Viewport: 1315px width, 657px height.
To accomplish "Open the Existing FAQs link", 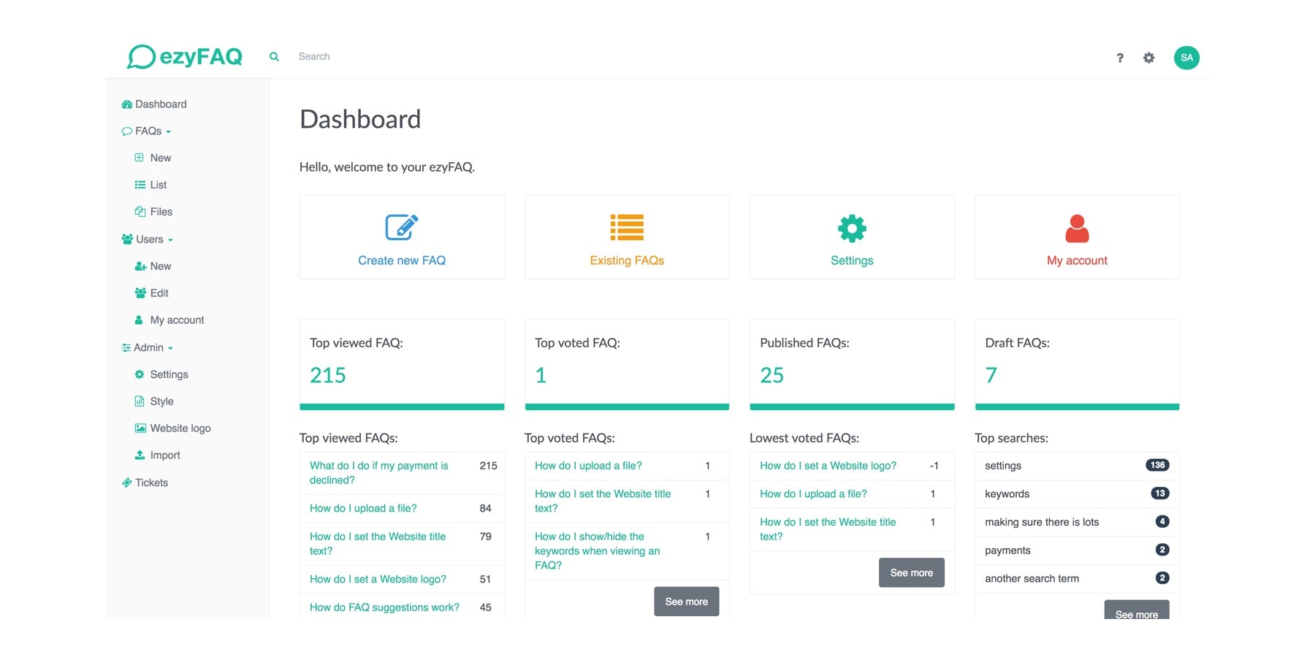I will click(627, 261).
